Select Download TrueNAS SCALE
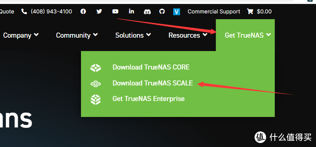Image resolution: width=316 pixels, height=147 pixels. [x=153, y=83]
